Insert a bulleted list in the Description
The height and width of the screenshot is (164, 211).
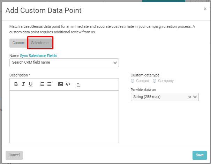(x=49, y=84)
